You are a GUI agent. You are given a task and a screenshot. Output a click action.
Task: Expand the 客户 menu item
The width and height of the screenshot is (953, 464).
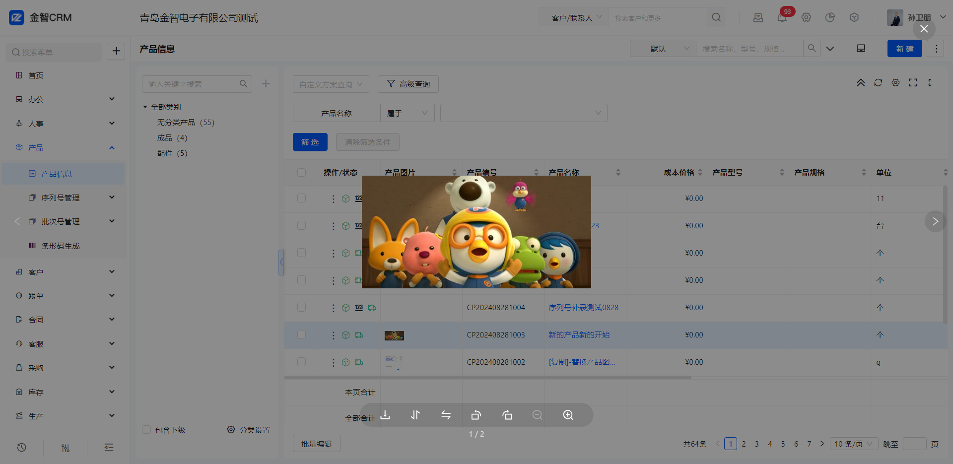(65, 272)
